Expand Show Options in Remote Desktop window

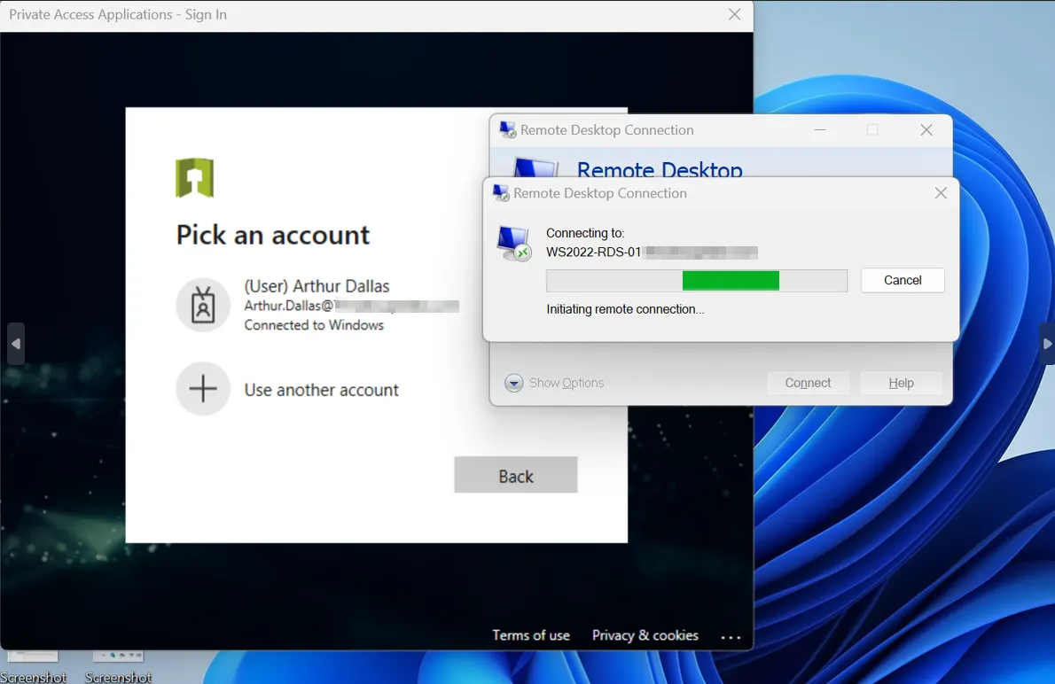pos(554,383)
